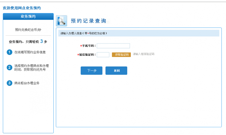Select the 业务预约 sidebar header tab
226x135 pixels.
coord(28,17)
